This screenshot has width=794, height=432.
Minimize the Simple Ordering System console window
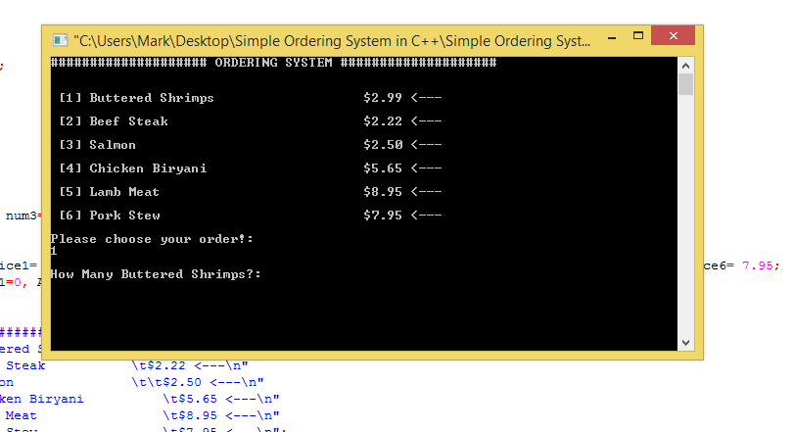pyautogui.click(x=612, y=37)
